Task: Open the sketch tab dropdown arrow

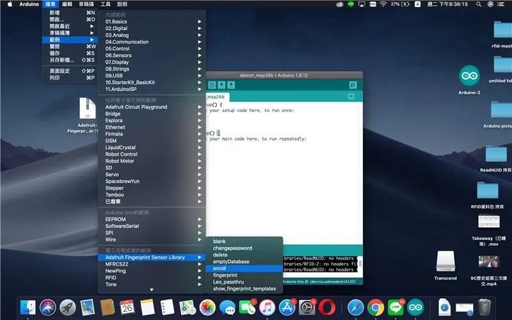Action: click(351, 97)
